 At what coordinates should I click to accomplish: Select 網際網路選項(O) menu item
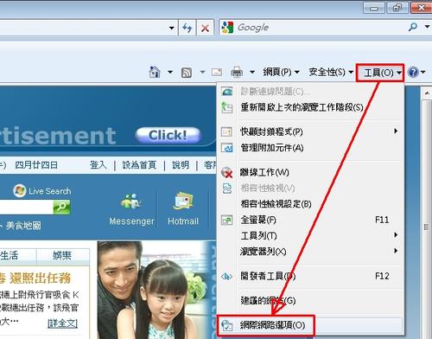tap(310, 325)
